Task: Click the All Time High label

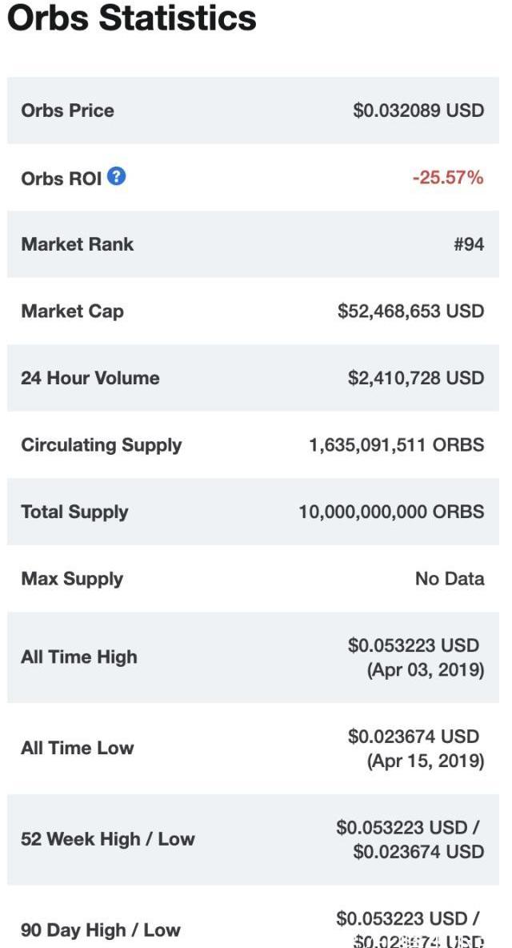Action: [x=79, y=657]
